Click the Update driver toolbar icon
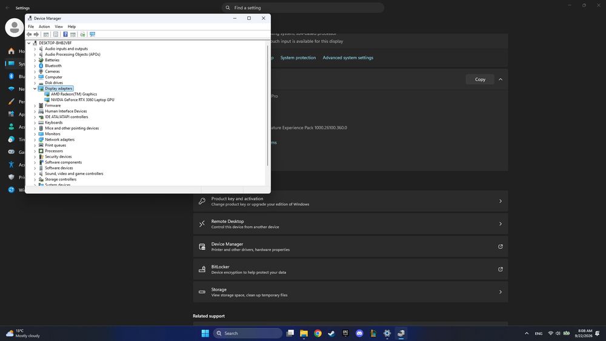Screen dimensions: 606x341 point(82,35)
